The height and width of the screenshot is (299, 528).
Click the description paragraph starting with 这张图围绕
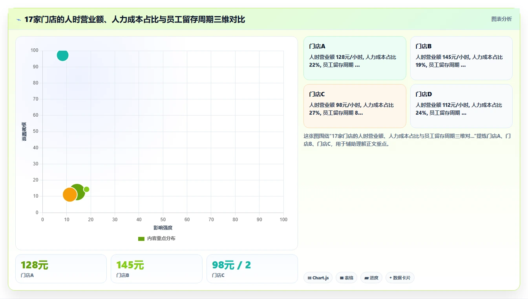(407, 140)
